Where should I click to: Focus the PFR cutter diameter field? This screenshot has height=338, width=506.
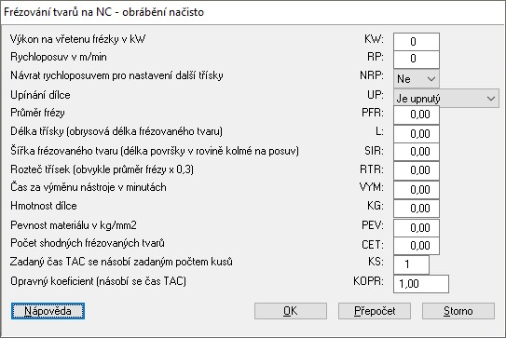[417, 115]
